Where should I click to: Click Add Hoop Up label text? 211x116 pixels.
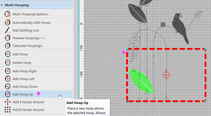pos(23,94)
